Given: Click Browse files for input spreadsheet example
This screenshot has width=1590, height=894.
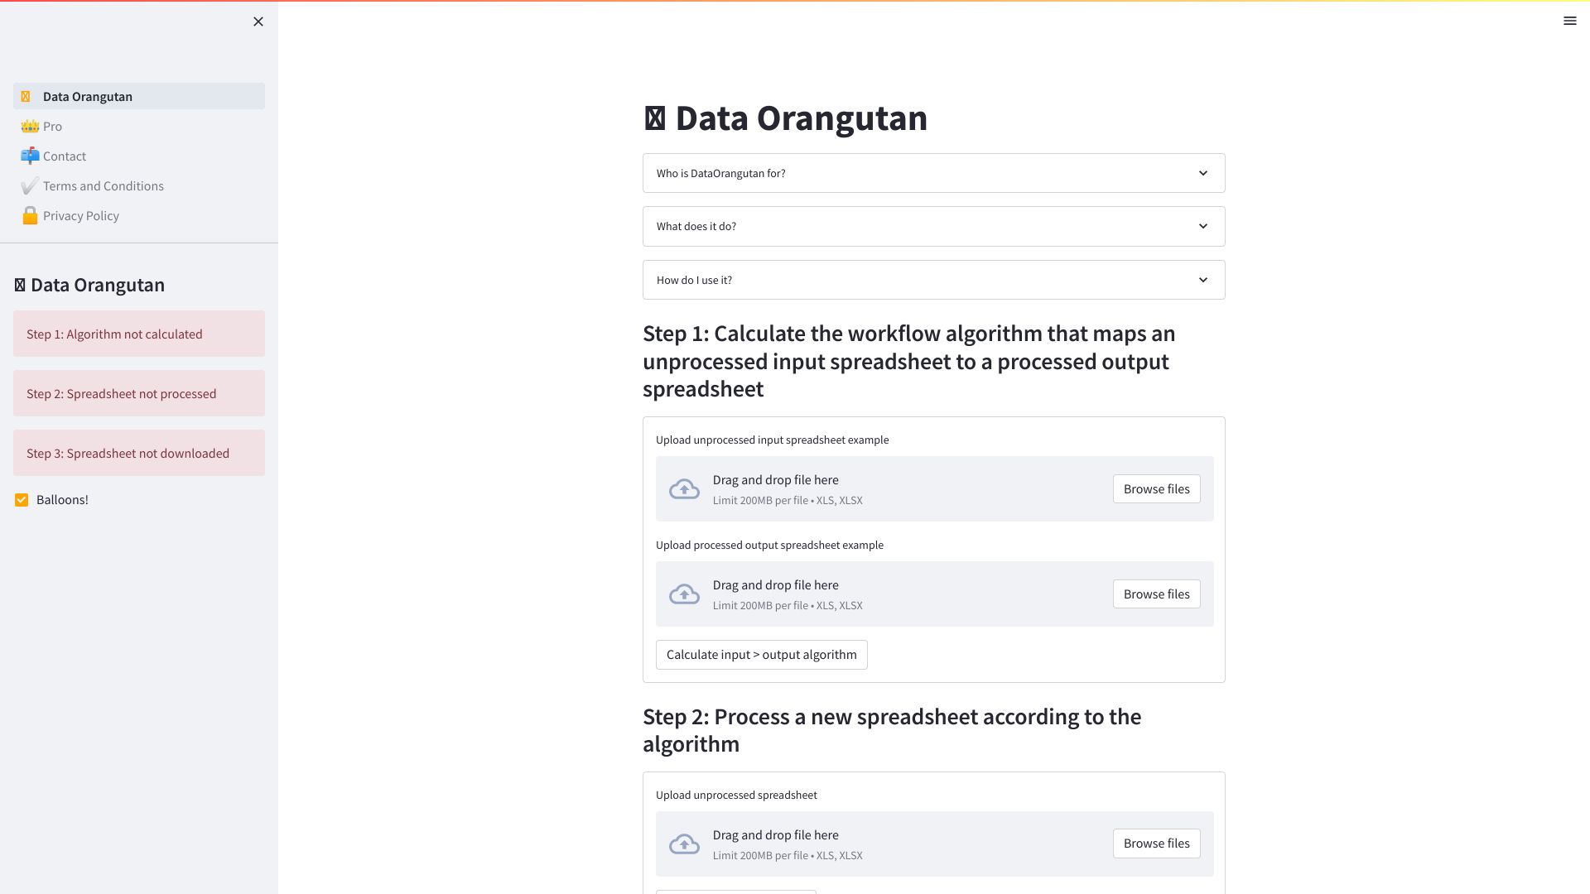Looking at the screenshot, I should pos(1156,488).
